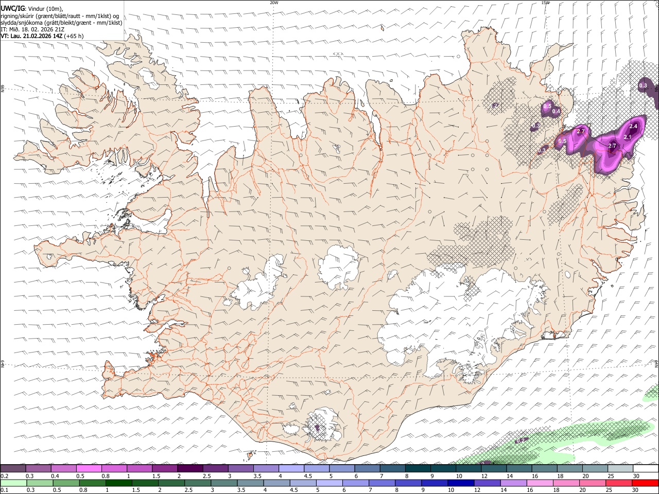Viewport: 659px width, 494px height.
Task: Pick lower legend swatch starting at 7
Action: (x=383, y=483)
